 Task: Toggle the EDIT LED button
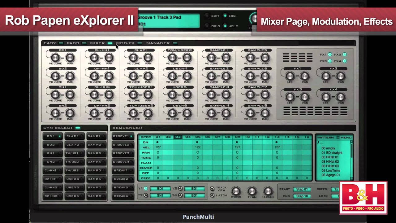tap(207, 16)
